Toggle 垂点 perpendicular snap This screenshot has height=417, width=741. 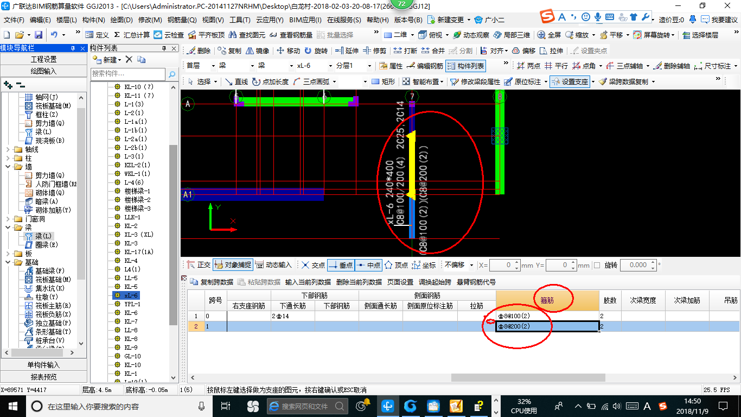[341, 265]
